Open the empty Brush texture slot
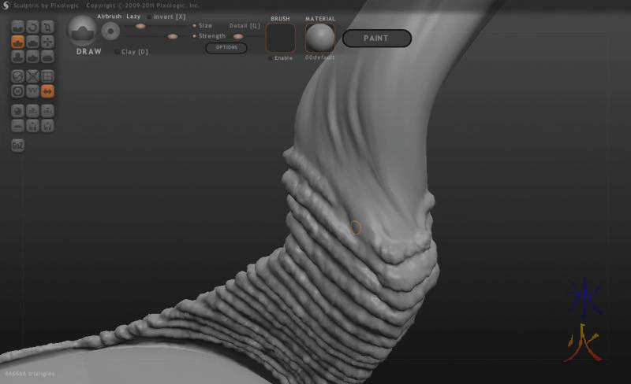 point(281,38)
